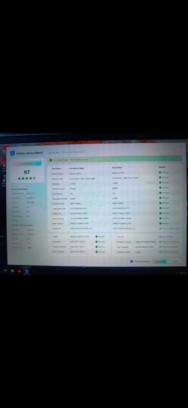Click the Screenshot button

coord(159,262)
